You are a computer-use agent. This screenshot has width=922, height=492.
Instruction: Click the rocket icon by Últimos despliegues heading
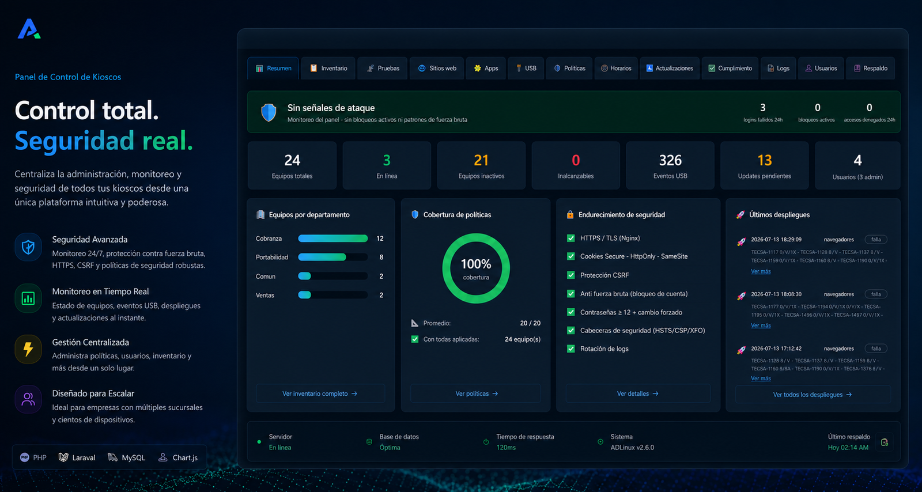coord(740,214)
